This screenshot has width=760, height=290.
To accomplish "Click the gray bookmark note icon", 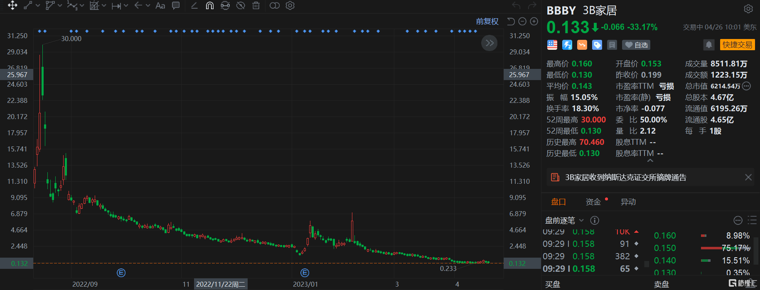I will [612, 45].
